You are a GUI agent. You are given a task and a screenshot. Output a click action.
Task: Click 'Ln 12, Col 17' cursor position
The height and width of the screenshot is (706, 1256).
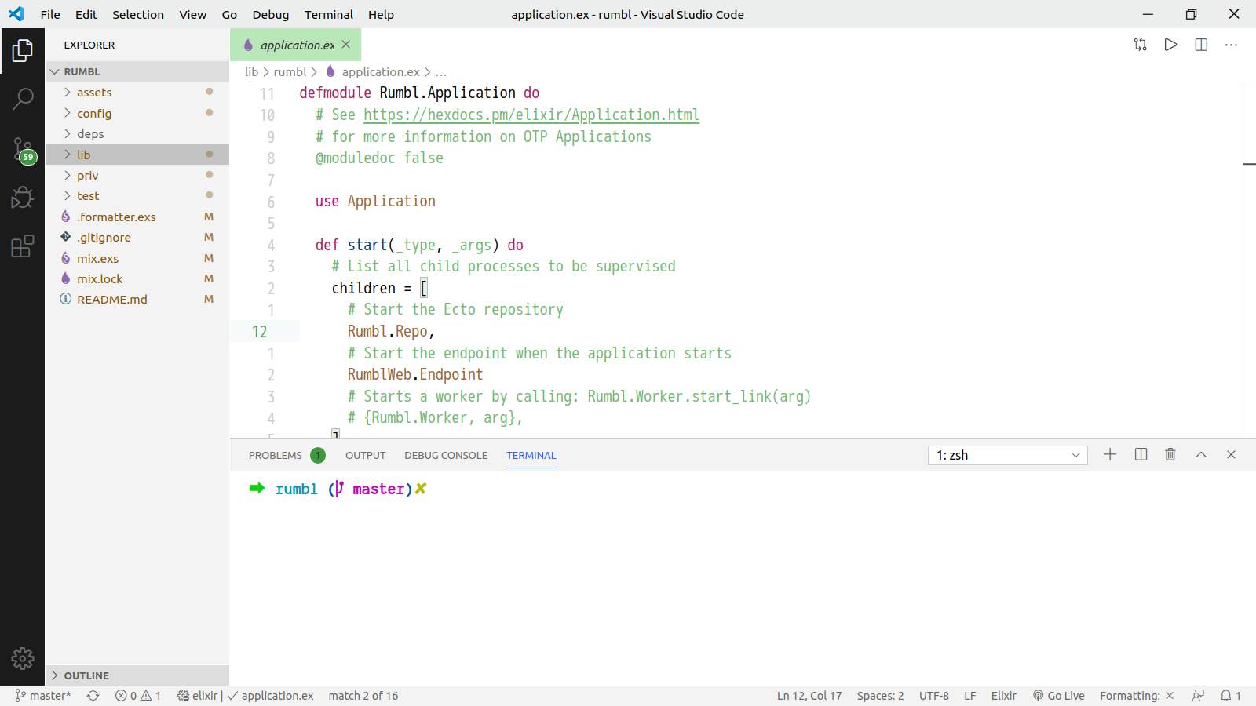click(809, 696)
